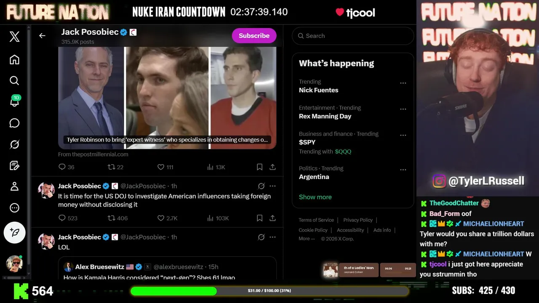
Task: View analytics showing 103K views
Action: coord(218,218)
